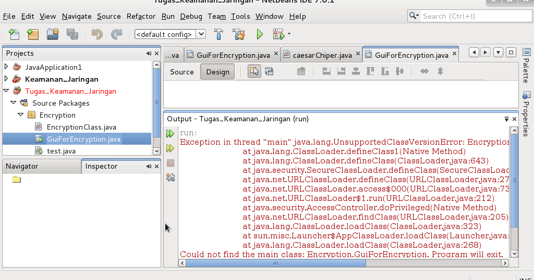Switch to Design view
534x280 pixels.
point(217,72)
